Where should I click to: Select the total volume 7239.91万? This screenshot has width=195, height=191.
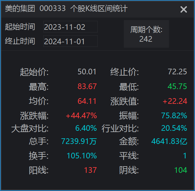[x=79, y=141]
